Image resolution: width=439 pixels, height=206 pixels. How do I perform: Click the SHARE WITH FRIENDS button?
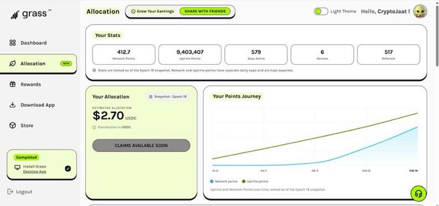[x=205, y=12]
